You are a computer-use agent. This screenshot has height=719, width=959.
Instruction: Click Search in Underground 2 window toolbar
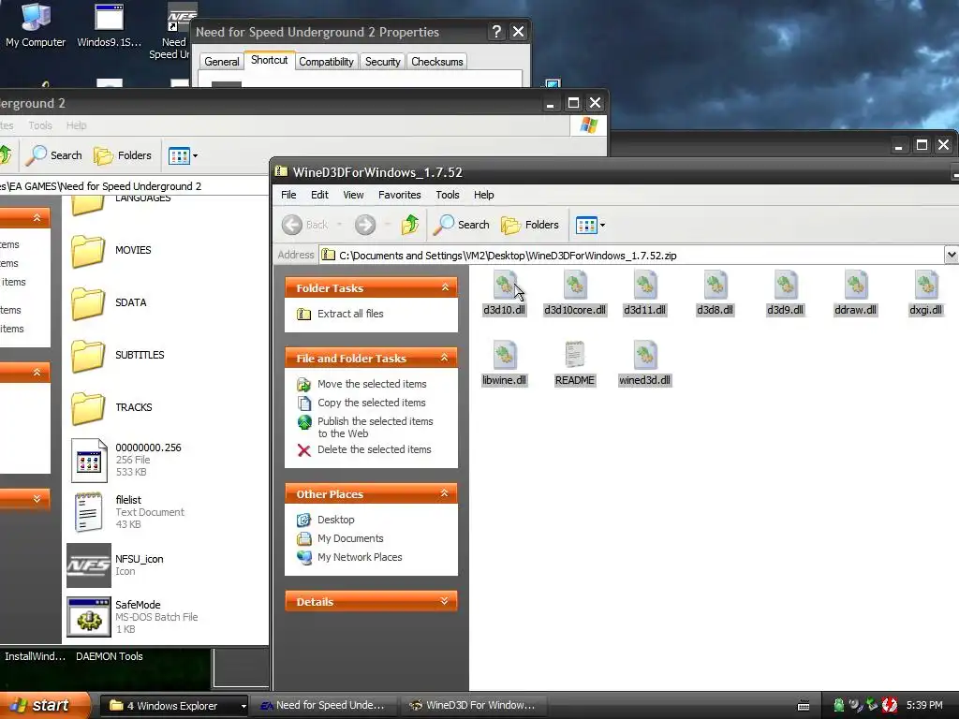(53, 155)
